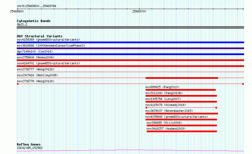The height and width of the screenshot is (154, 252).
Task: Click the 8p21.2 cytogenetic band label
Action: 22,24
